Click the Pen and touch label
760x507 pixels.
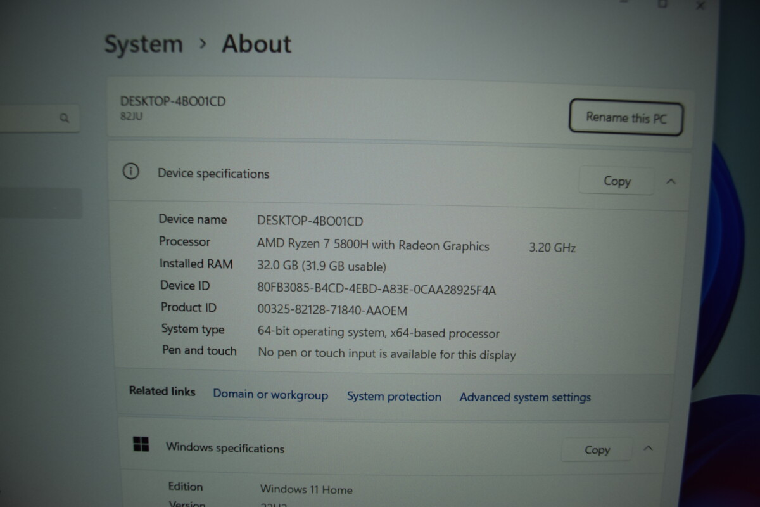click(x=199, y=350)
